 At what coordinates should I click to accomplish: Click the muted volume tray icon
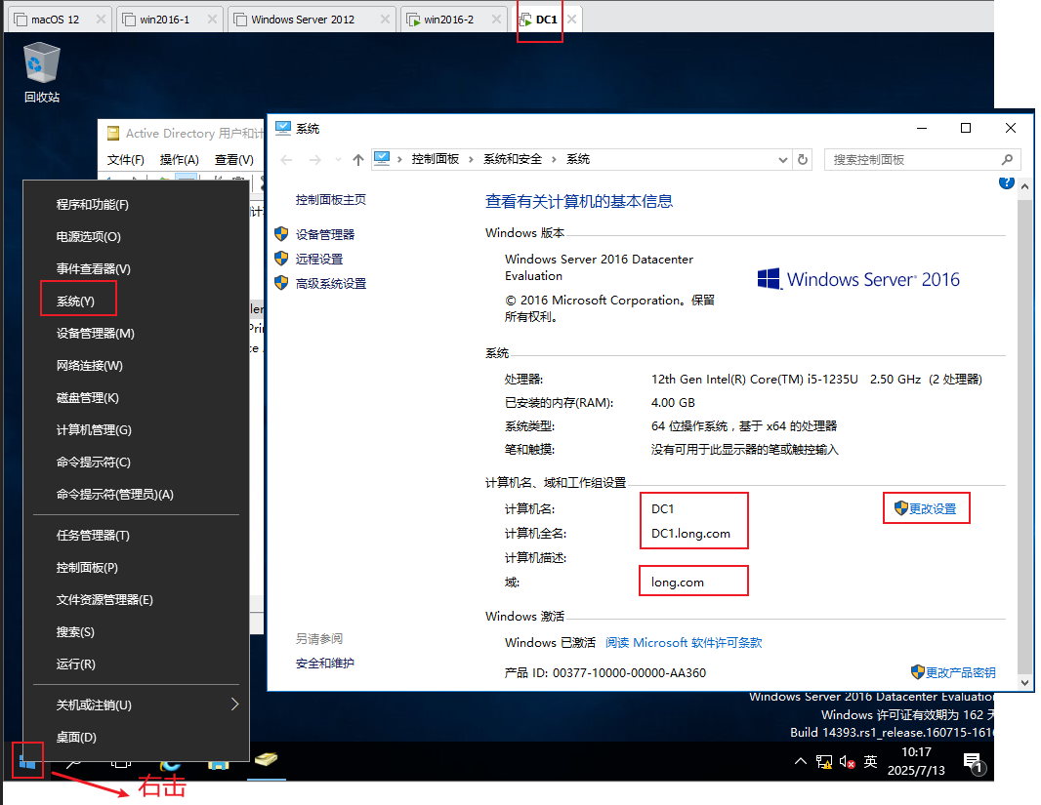click(x=847, y=762)
